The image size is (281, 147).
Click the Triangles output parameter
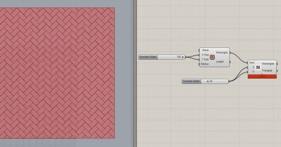tap(267, 71)
